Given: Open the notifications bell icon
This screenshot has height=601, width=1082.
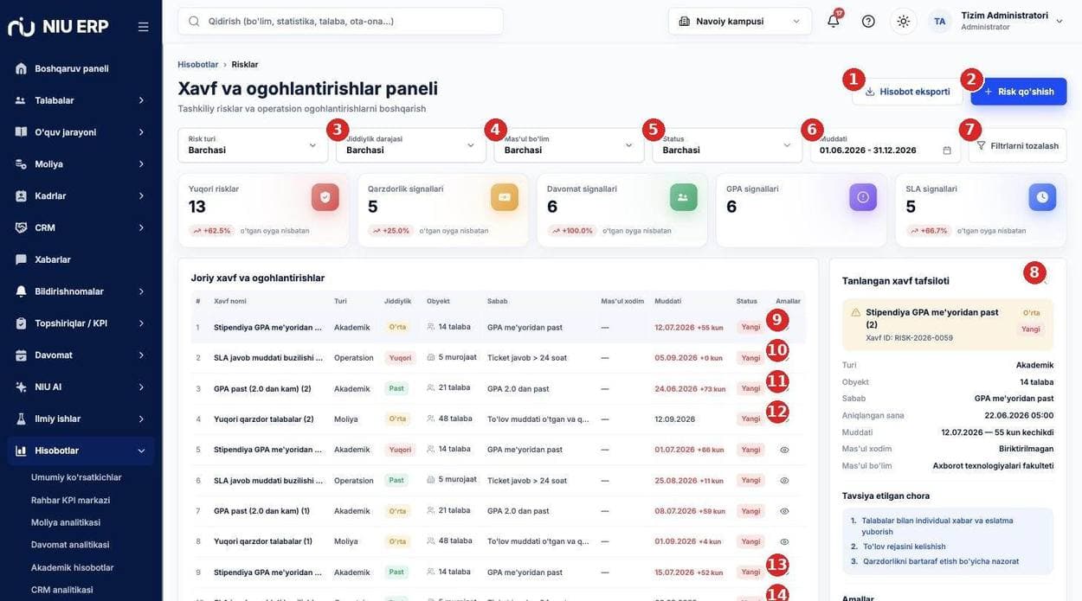Looking at the screenshot, I should [833, 21].
